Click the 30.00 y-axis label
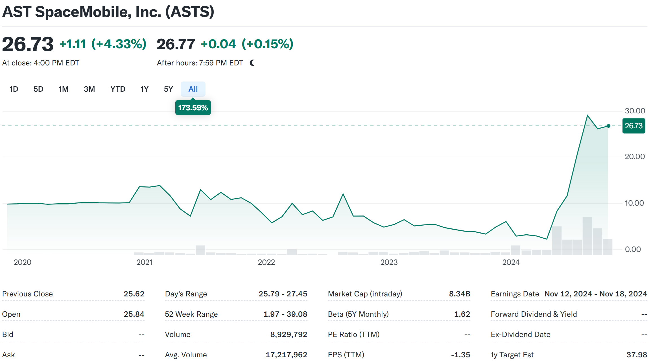 click(x=635, y=111)
